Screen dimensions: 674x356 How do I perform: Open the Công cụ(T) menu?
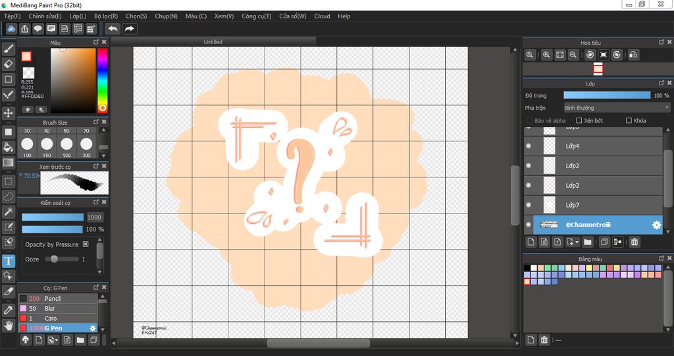click(257, 16)
